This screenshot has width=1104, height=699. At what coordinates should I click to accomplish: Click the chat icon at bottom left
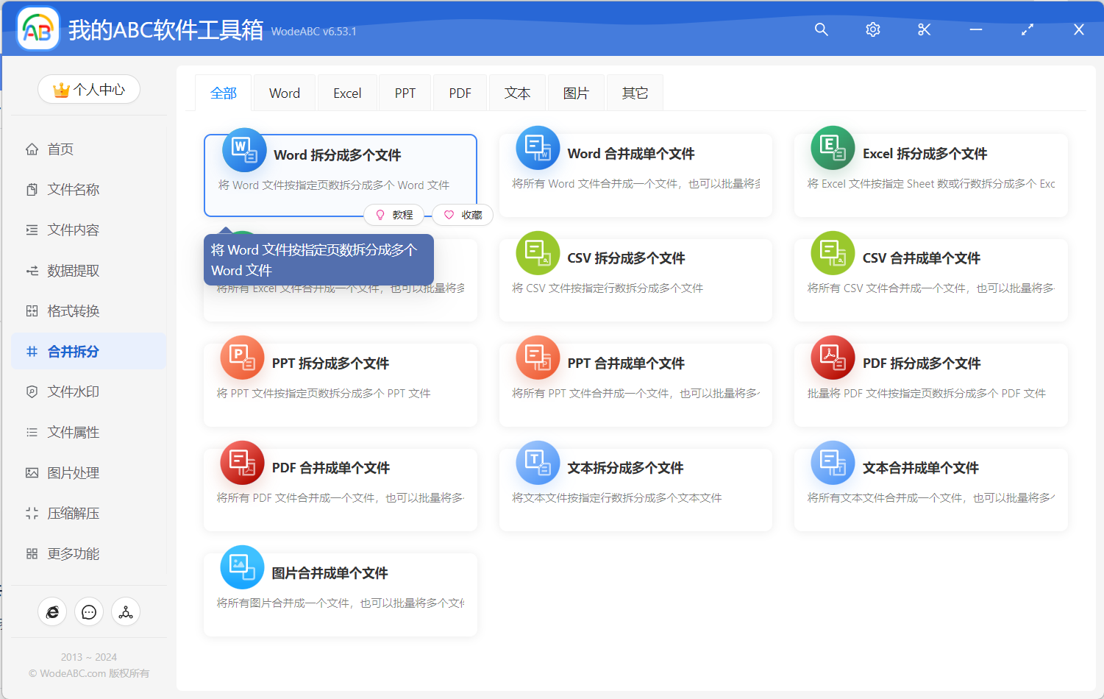point(88,611)
